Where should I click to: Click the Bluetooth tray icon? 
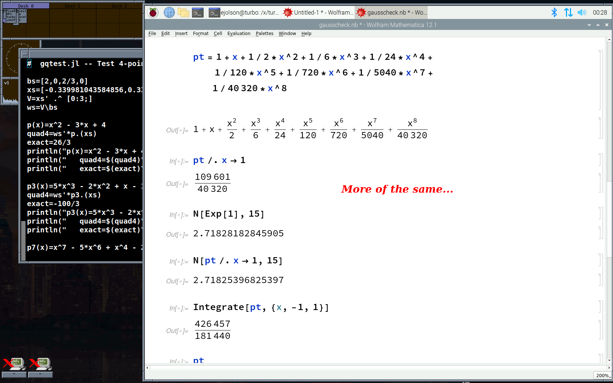[554, 12]
